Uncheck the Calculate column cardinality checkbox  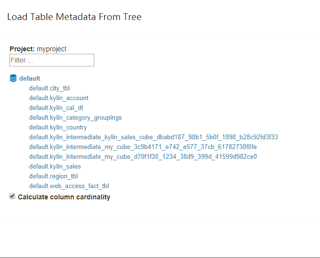point(12,196)
